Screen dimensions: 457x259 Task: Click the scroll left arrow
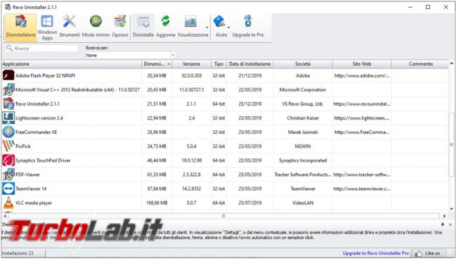click(x=5, y=216)
